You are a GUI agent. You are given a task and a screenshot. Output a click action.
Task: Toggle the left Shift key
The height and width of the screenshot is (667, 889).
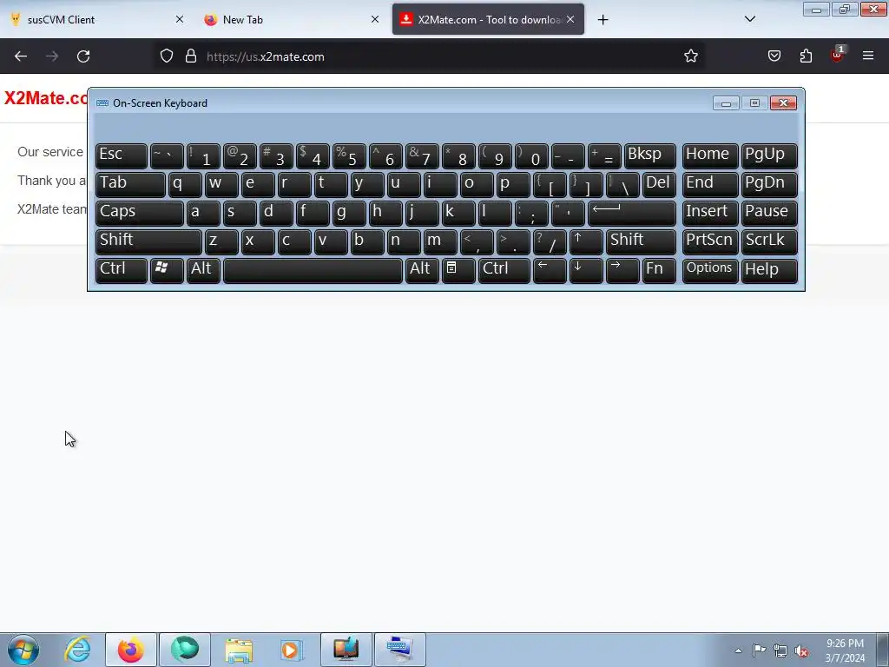tap(148, 241)
